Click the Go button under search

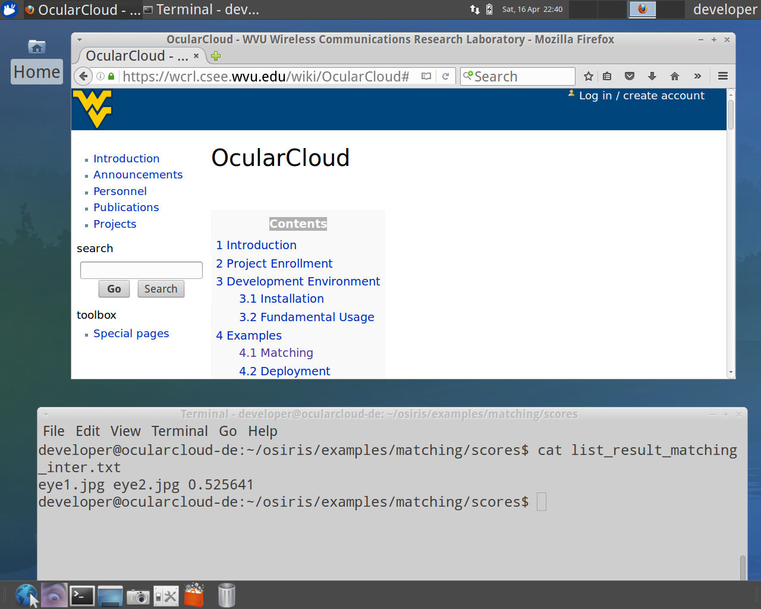[x=114, y=289]
